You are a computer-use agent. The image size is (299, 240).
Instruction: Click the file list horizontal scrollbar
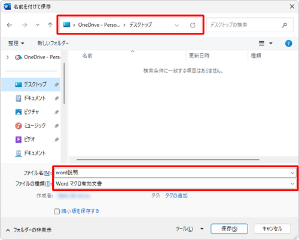tap(168, 159)
